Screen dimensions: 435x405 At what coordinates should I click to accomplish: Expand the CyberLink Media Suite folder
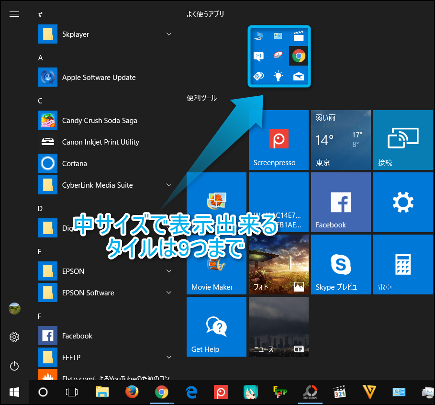coord(168,185)
